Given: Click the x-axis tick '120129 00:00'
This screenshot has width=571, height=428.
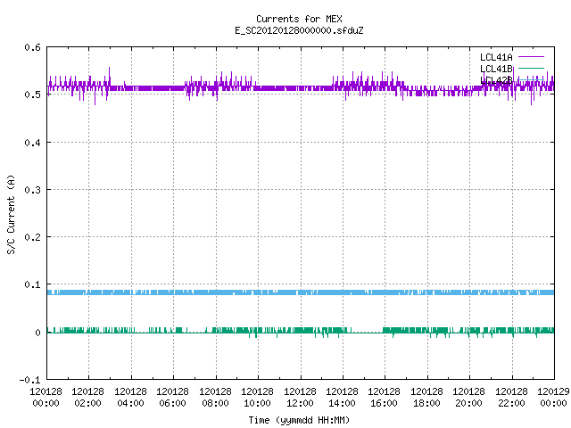Looking at the screenshot, I should pyautogui.click(x=553, y=398).
